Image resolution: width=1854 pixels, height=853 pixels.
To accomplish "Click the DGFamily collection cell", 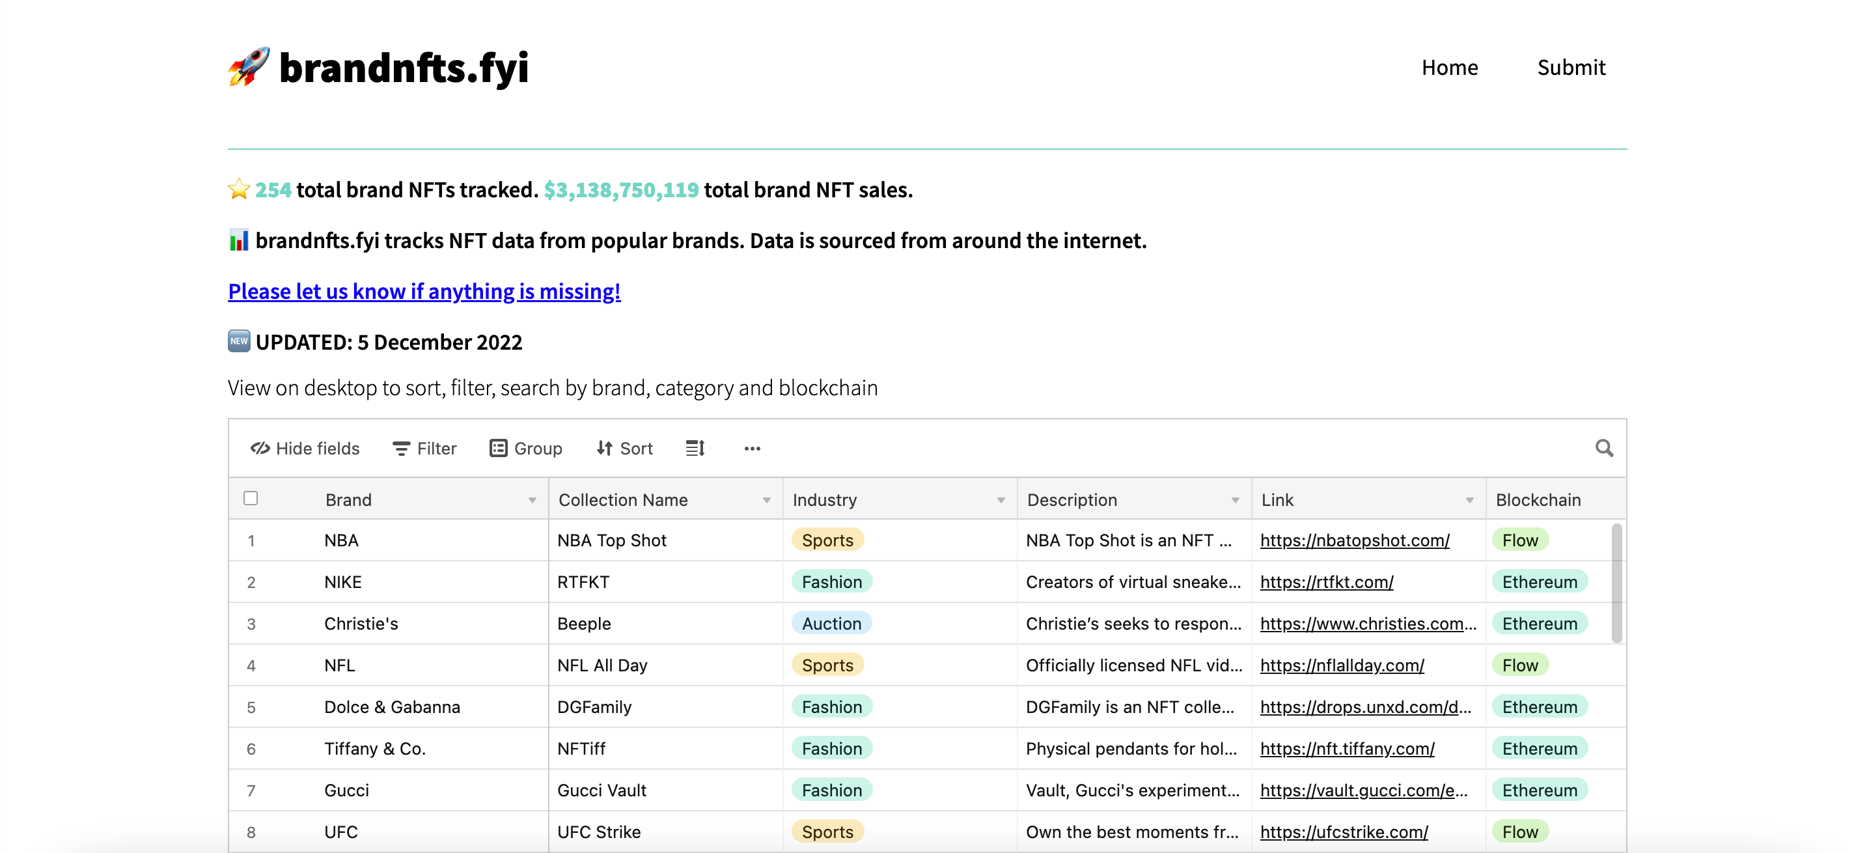I will pyautogui.click(x=666, y=708).
